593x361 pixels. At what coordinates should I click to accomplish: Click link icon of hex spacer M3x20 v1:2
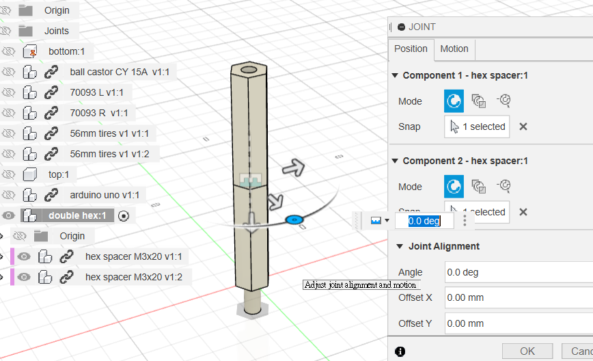[x=66, y=277]
